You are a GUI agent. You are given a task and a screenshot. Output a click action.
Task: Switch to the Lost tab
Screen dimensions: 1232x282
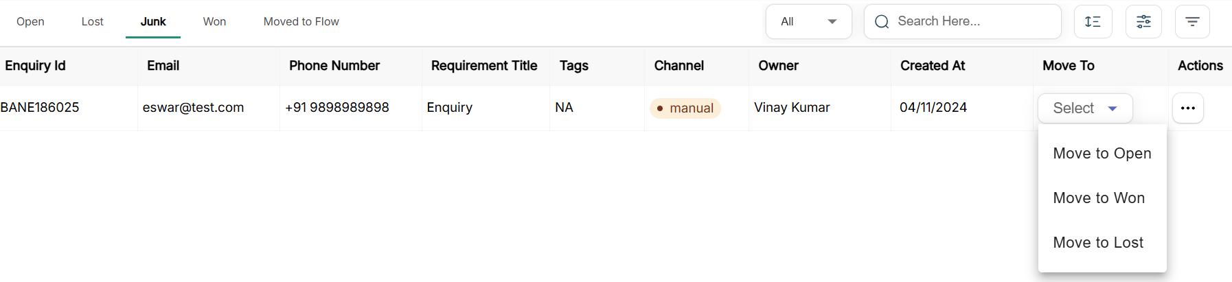[x=92, y=22]
